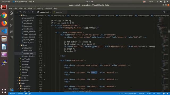Unfold code at line 193
This screenshot has width=170, height=95.
pos(44,73)
